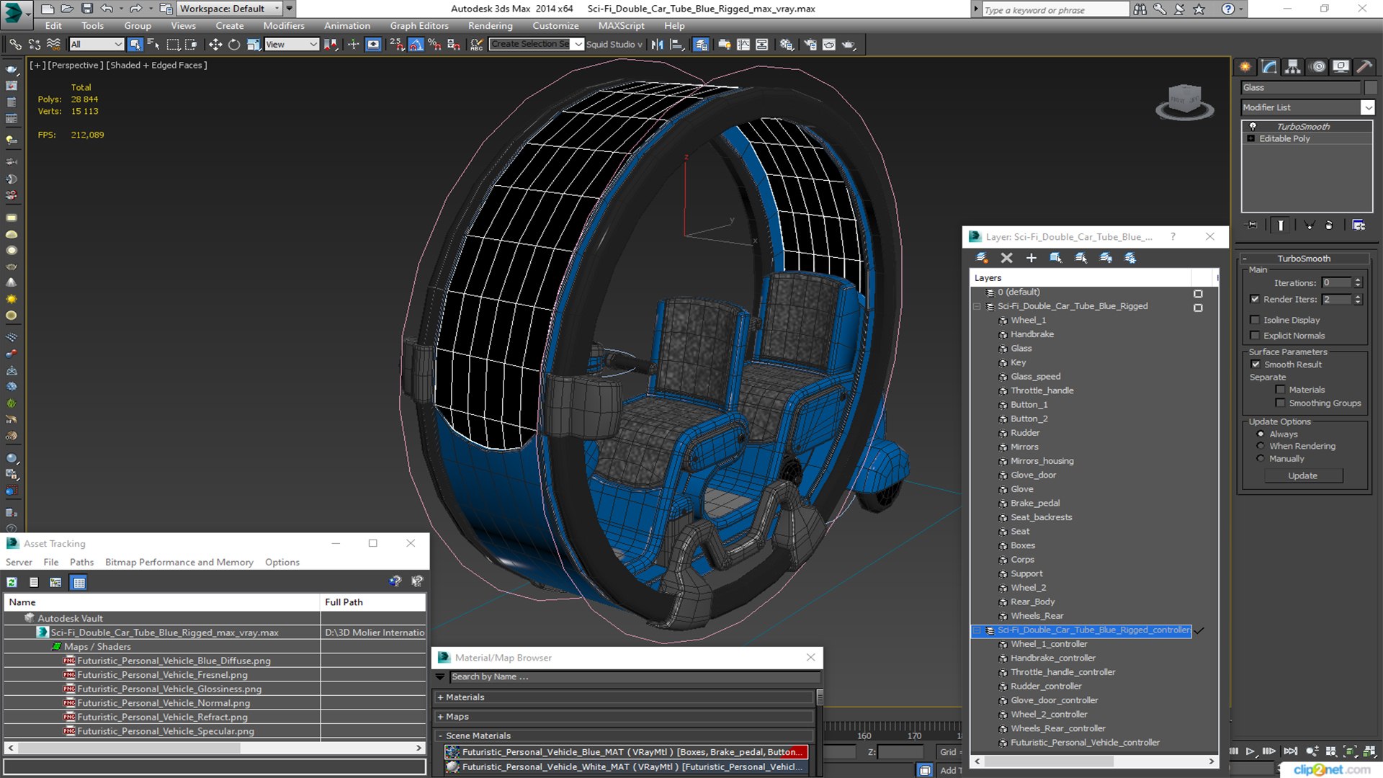Enable the Explicit Normals checkbox
Viewport: 1383px width, 778px height.
point(1255,336)
